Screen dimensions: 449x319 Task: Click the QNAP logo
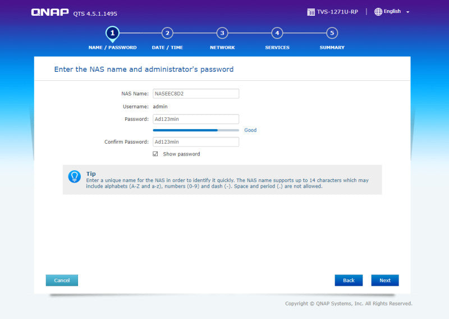coord(50,12)
